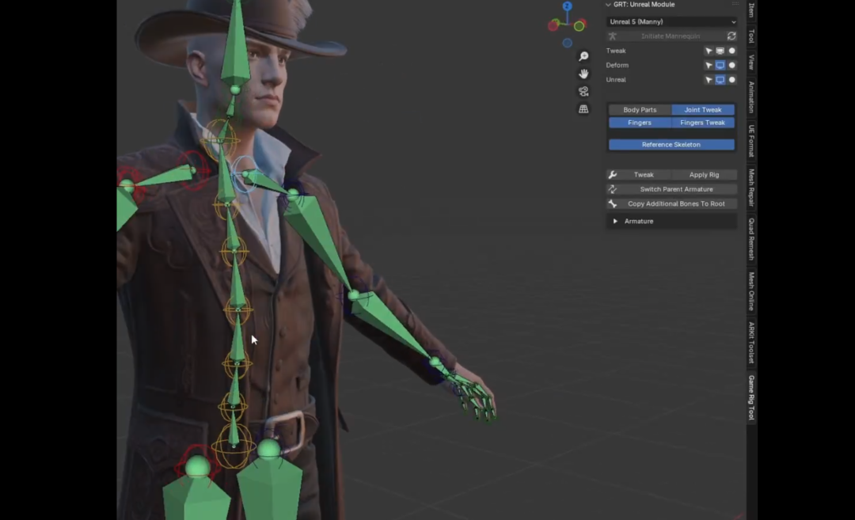Switch to the Animation sidebar tab
The width and height of the screenshot is (855, 520).
(x=750, y=97)
